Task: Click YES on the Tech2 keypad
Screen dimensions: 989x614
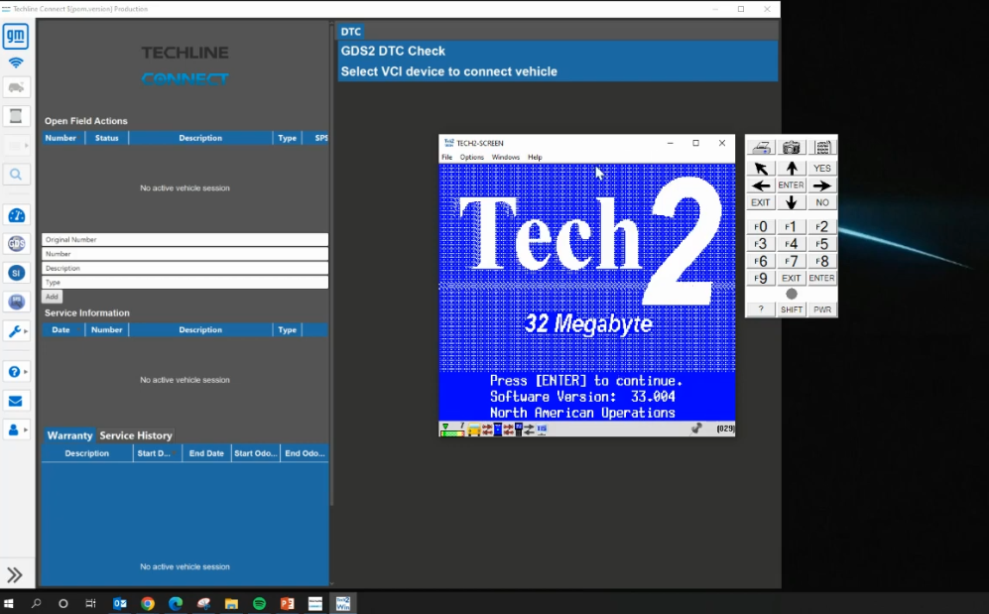Action: pyautogui.click(x=822, y=169)
